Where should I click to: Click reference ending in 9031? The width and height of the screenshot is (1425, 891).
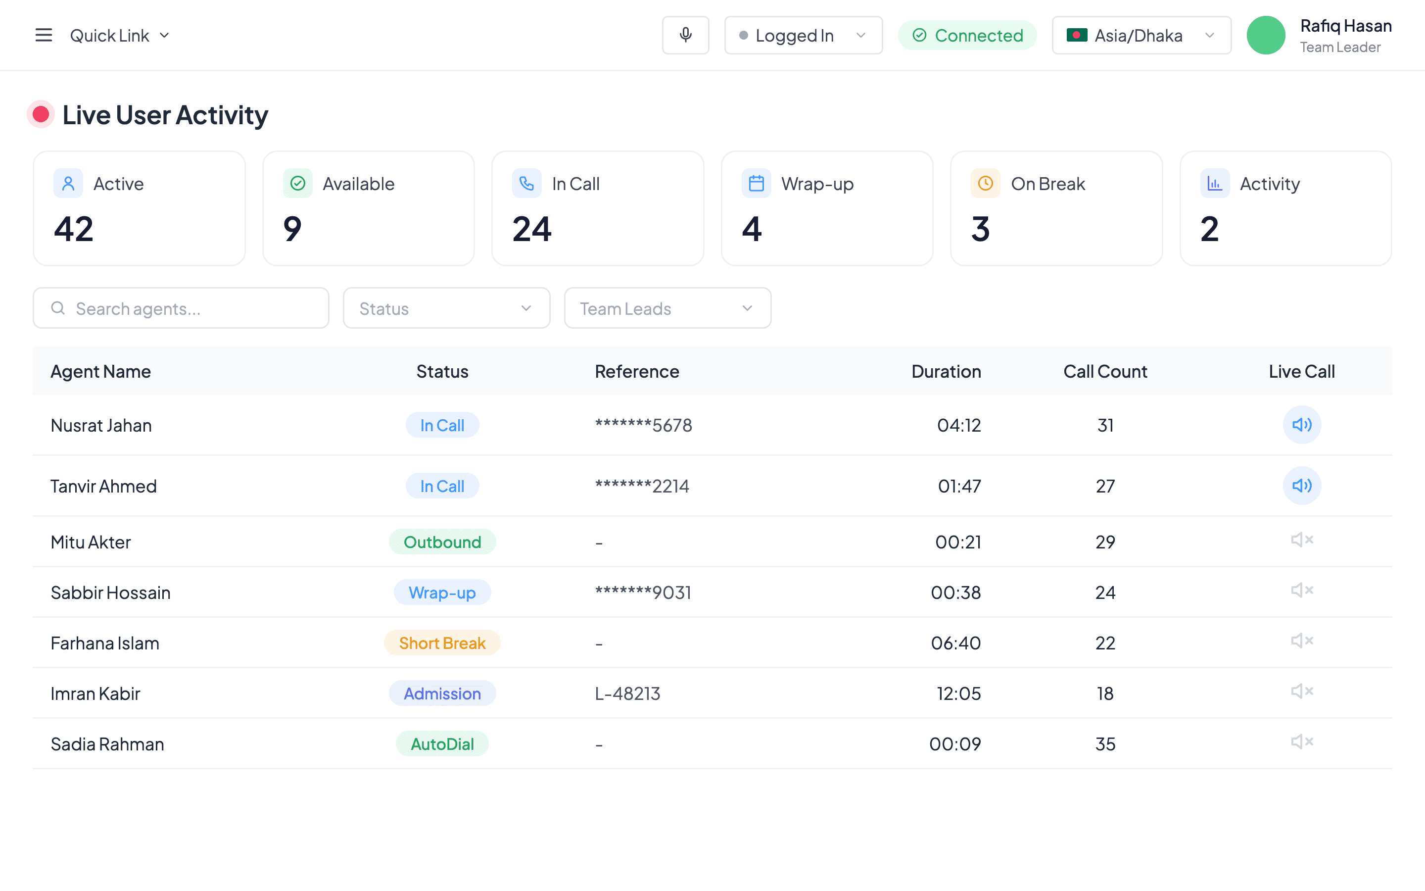(643, 593)
